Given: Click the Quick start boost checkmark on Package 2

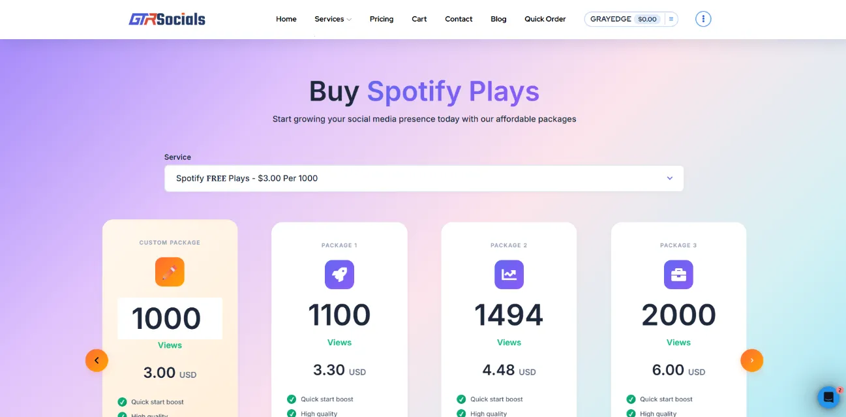Looking at the screenshot, I should pos(461,399).
